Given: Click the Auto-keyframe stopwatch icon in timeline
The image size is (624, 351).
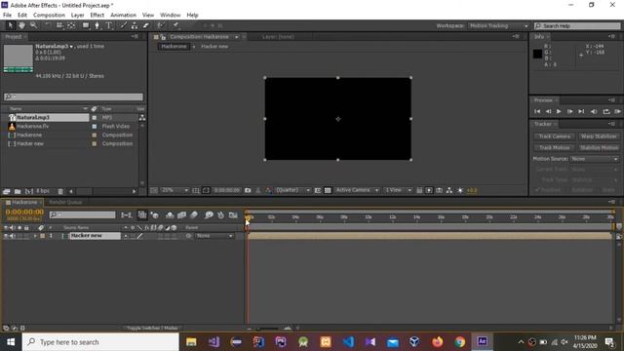Looking at the screenshot, I should click(221, 215).
